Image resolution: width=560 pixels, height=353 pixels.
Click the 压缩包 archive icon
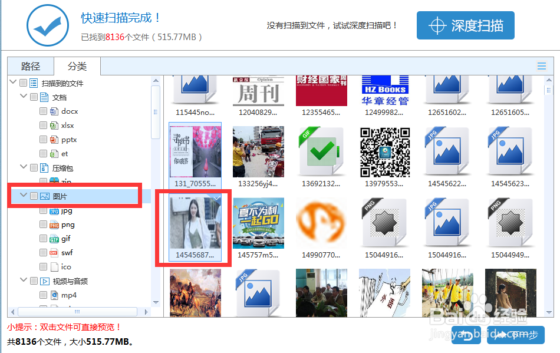44,168
